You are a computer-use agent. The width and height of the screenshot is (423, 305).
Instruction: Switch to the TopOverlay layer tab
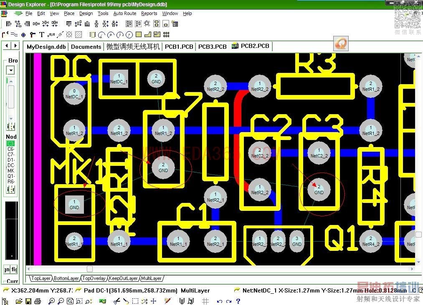[x=94, y=278]
